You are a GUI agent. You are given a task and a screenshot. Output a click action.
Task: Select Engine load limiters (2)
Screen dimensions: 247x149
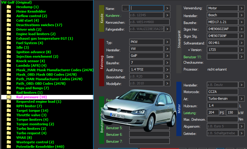click(36, 34)
